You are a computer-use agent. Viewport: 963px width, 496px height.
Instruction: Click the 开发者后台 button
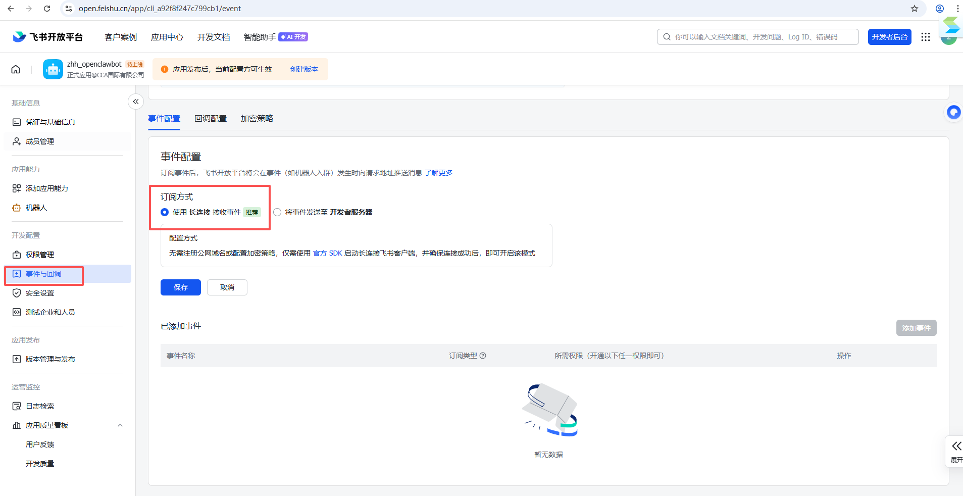click(890, 37)
